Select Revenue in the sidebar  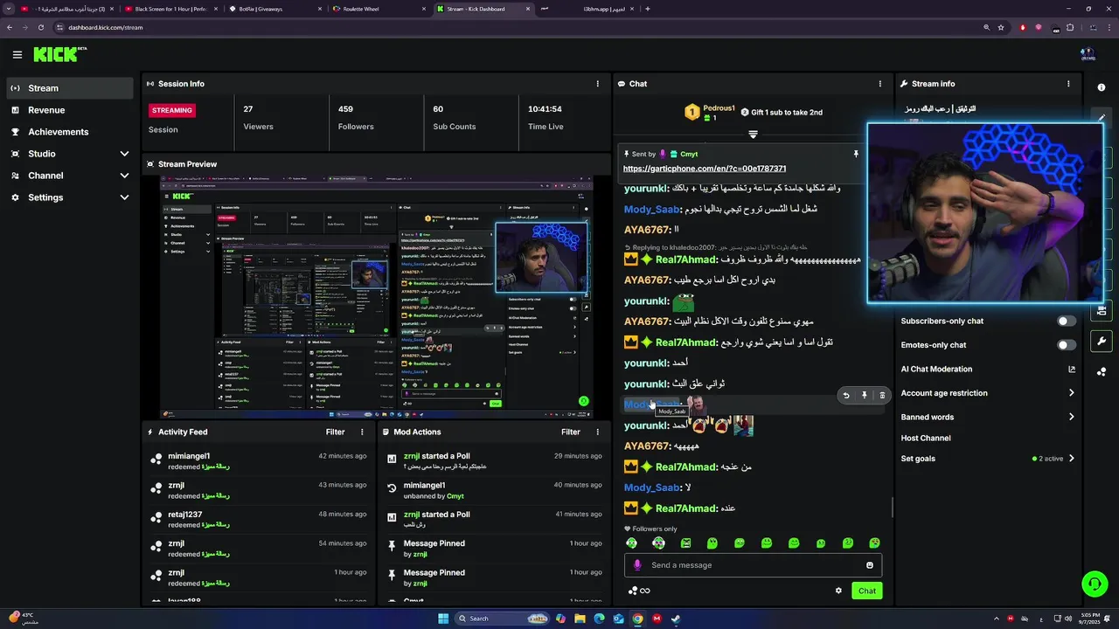tap(70, 110)
